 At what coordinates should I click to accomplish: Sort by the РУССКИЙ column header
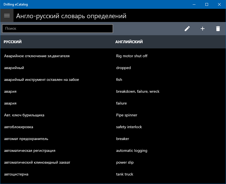pos(13,42)
